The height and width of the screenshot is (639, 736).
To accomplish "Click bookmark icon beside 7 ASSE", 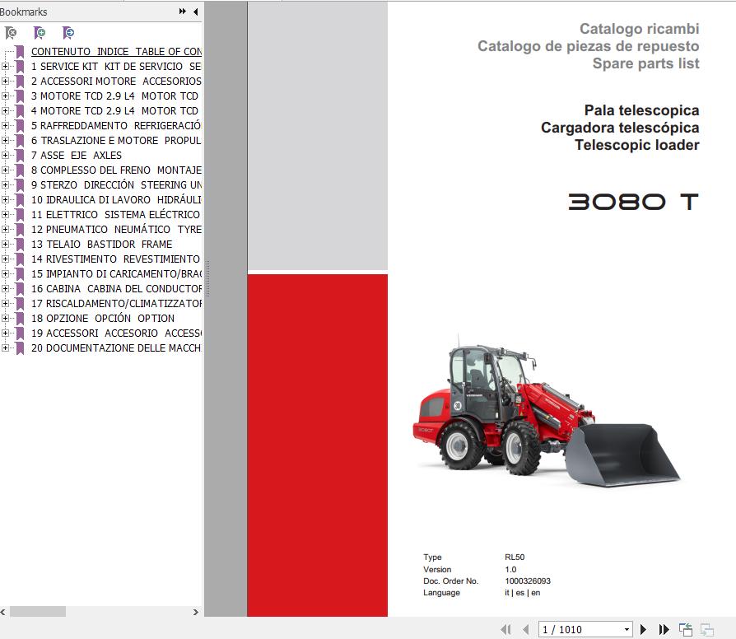I will (x=20, y=156).
